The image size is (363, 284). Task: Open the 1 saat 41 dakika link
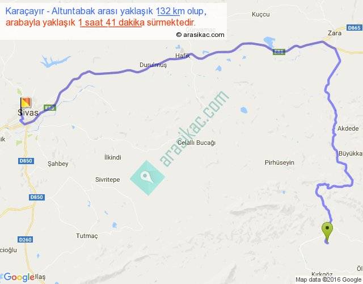coord(111,23)
